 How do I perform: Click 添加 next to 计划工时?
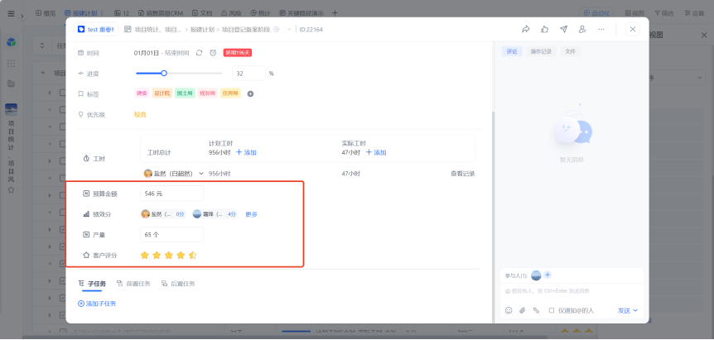pos(246,153)
